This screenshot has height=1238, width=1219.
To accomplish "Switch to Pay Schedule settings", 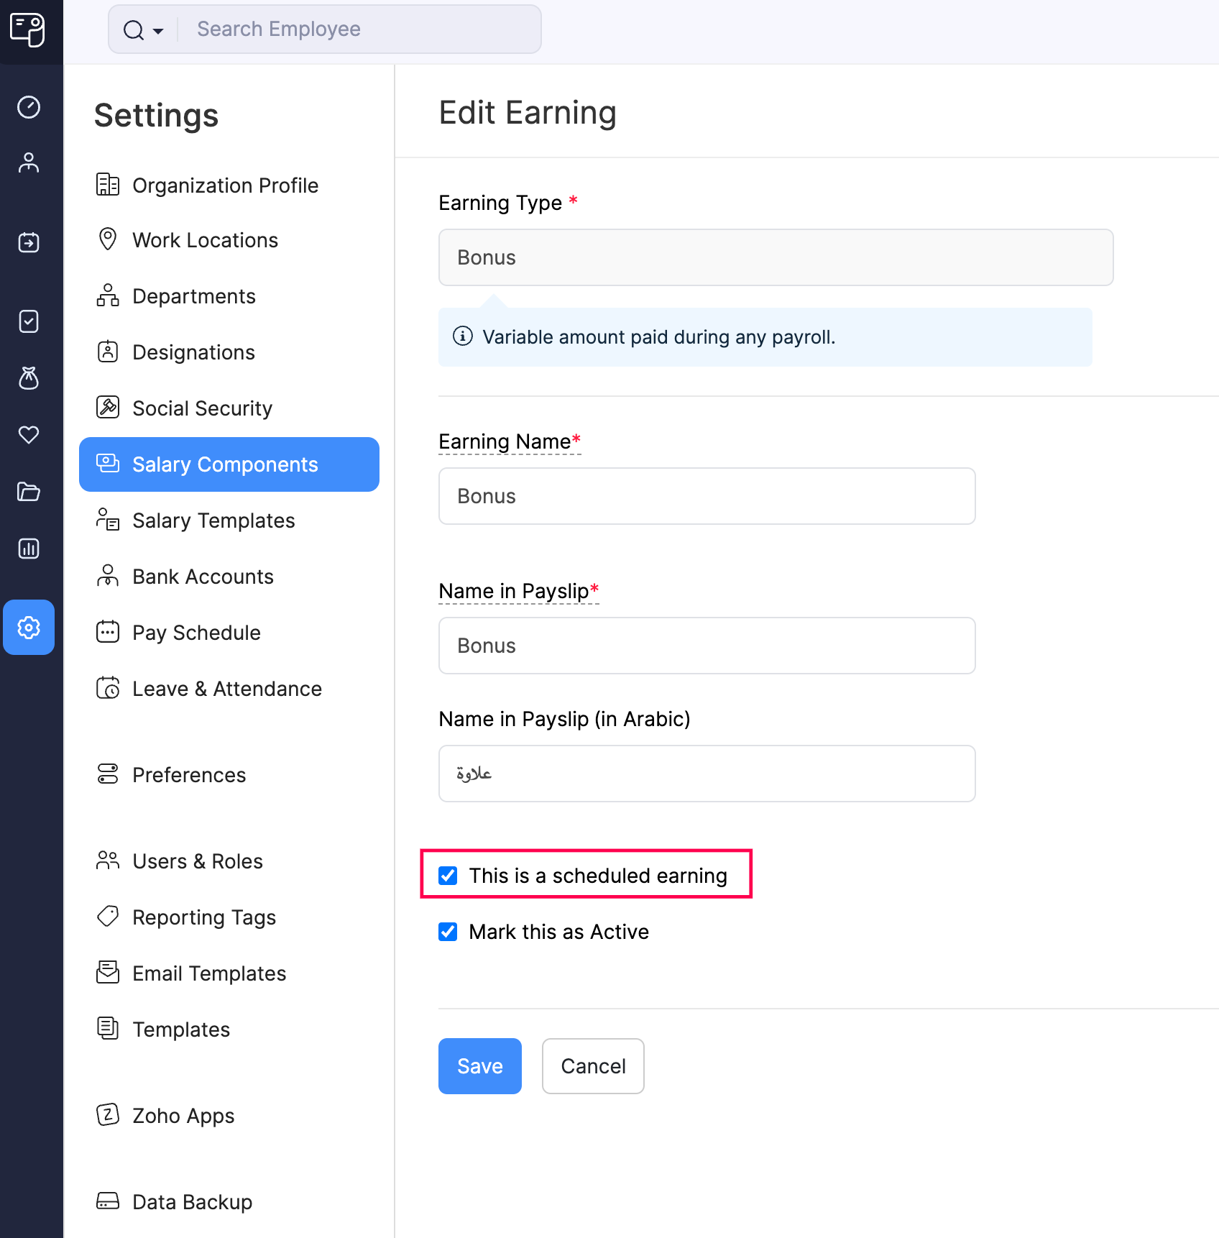I will pyautogui.click(x=196, y=633).
